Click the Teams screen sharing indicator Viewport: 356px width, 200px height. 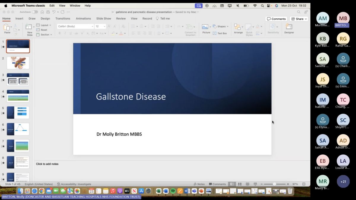[x=199, y=6]
